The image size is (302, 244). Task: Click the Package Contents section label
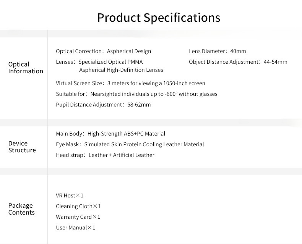pyautogui.click(x=21, y=209)
